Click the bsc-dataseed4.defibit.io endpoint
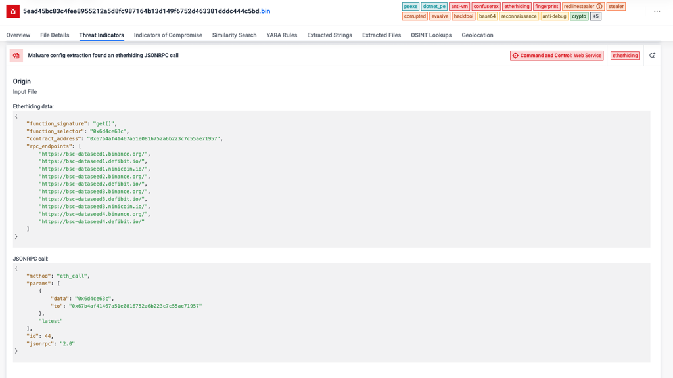The width and height of the screenshot is (673, 378). (x=91, y=222)
